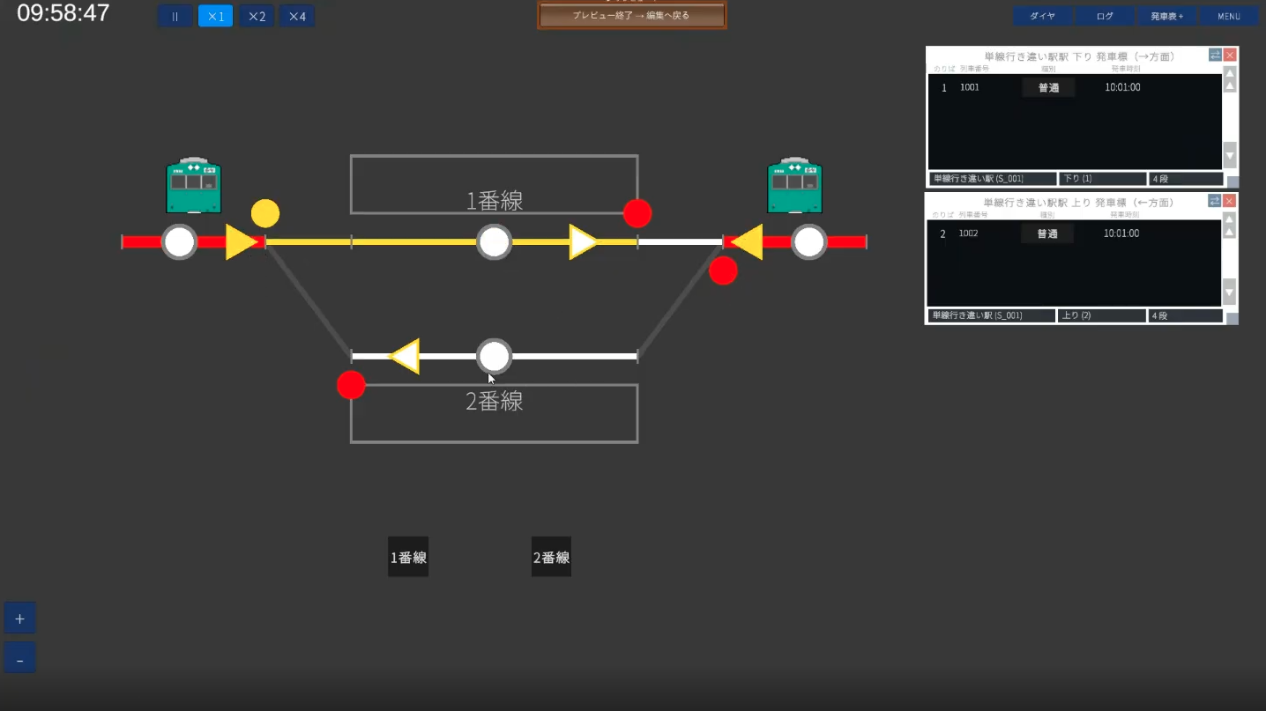Click the red signal below 2番線 track start
The width and height of the screenshot is (1266, 711).
click(351, 385)
